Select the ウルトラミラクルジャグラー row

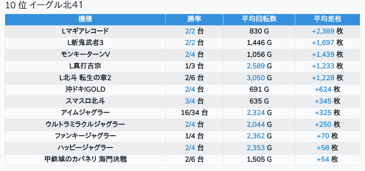85,125
